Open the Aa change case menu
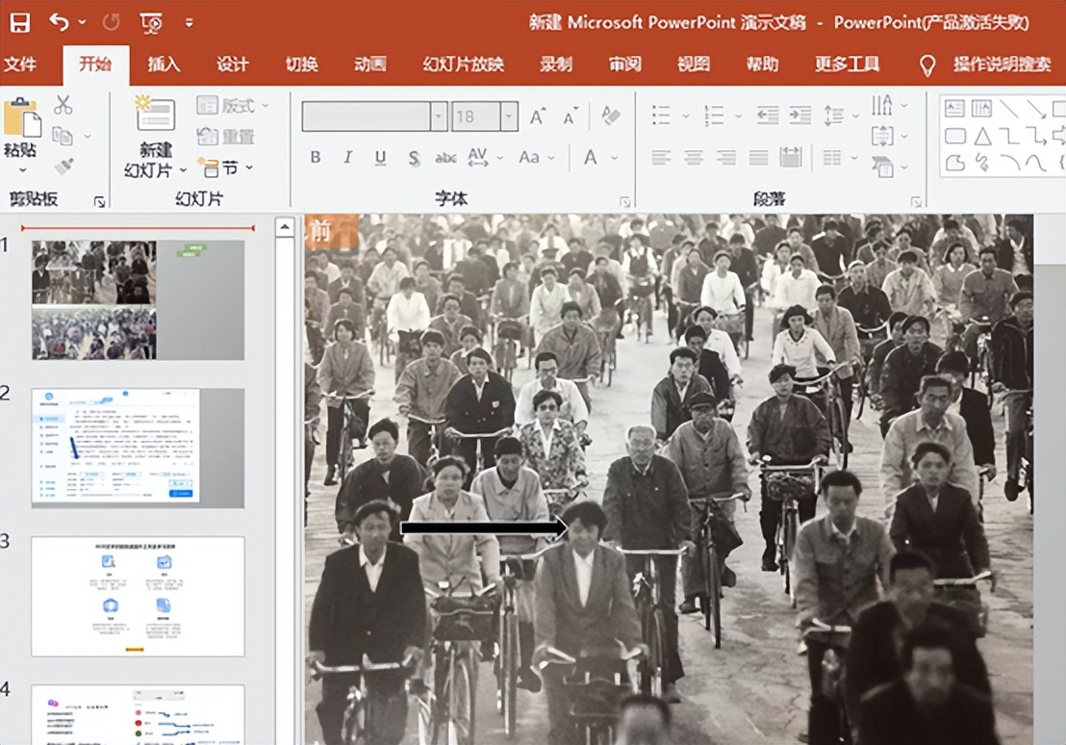 pos(536,158)
